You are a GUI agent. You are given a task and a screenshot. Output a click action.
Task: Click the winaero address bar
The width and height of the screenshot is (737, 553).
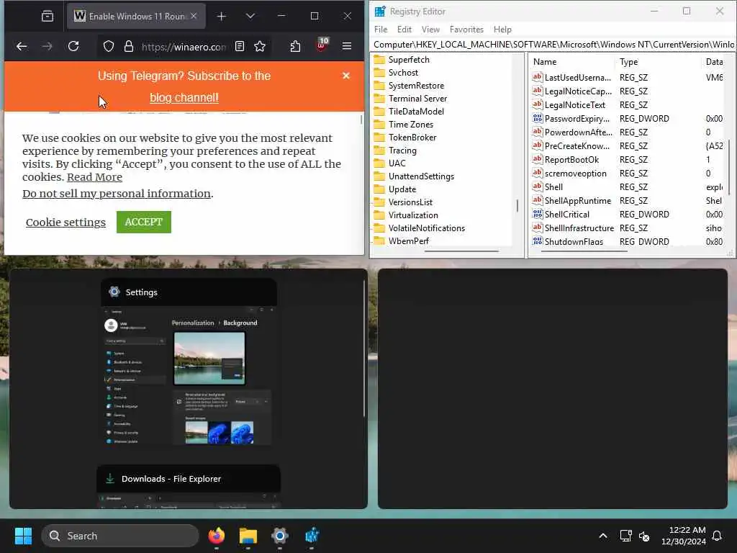coord(184,47)
